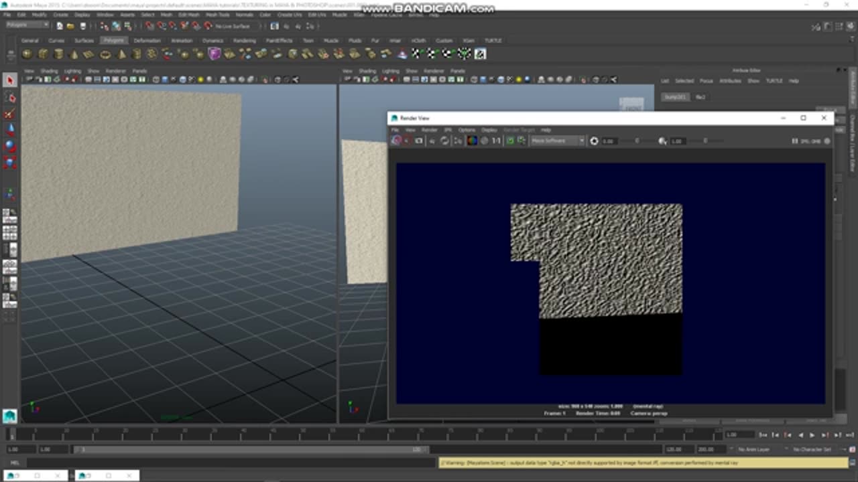Click the gamma value field in Render View
Screen dimensions: 858x482
point(677,141)
